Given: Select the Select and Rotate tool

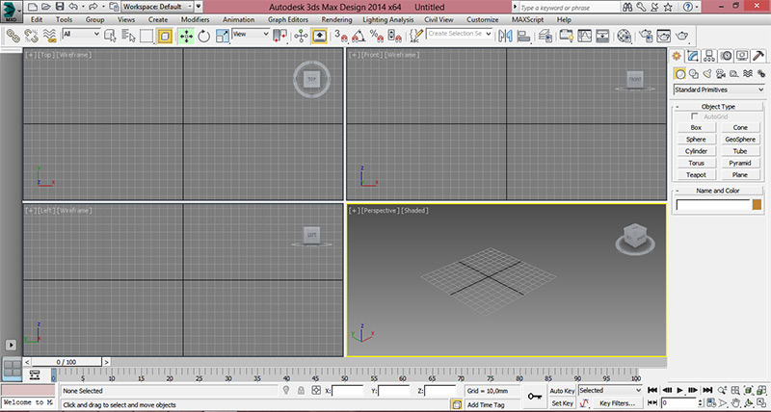Looking at the screenshot, I should coord(204,36).
